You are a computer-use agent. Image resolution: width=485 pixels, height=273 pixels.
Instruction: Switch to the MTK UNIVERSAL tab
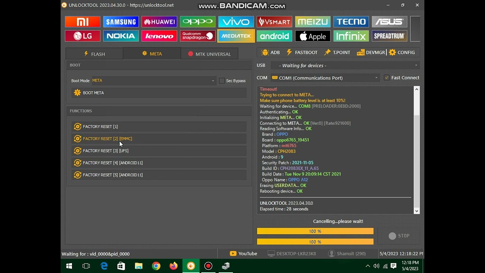coord(210,54)
